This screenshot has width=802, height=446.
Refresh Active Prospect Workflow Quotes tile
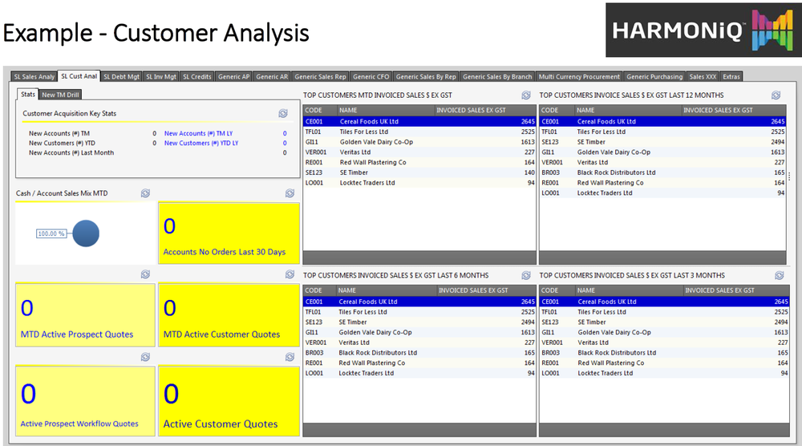[145, 357]
